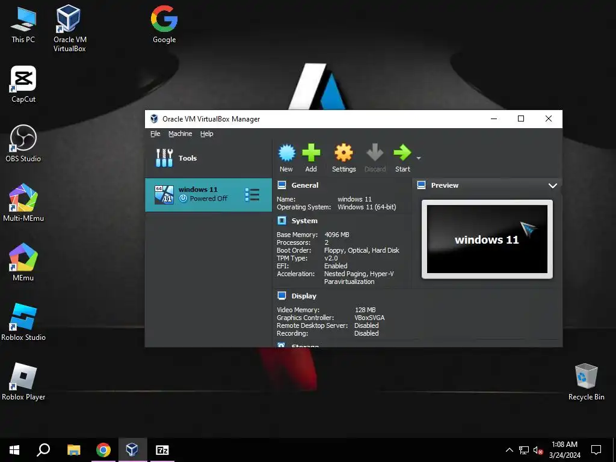Show hidden system tray icons
Screen dimensions: 616x462
(509, 450)
